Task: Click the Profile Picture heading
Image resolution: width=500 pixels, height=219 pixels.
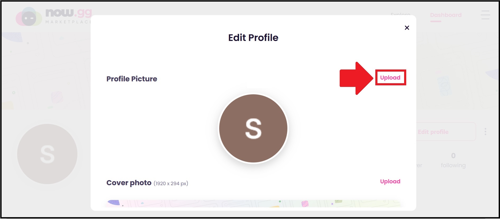Action: coord(132,79)
